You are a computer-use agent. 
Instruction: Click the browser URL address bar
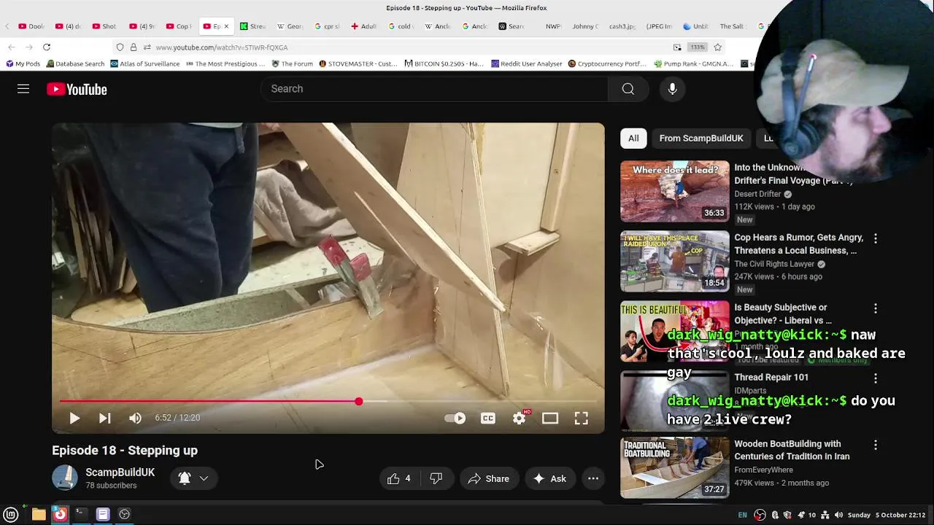click(x=409, y=47)
